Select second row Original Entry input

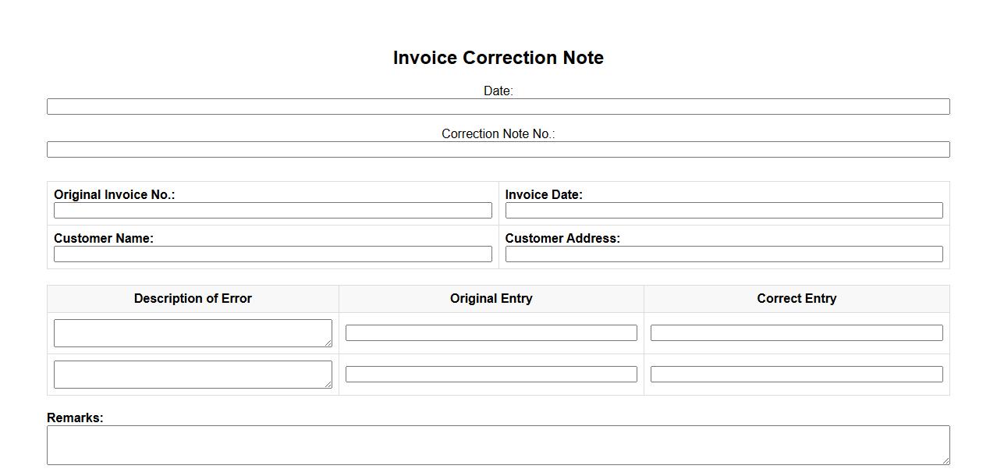pyautogui.click(x=491, y=375)
